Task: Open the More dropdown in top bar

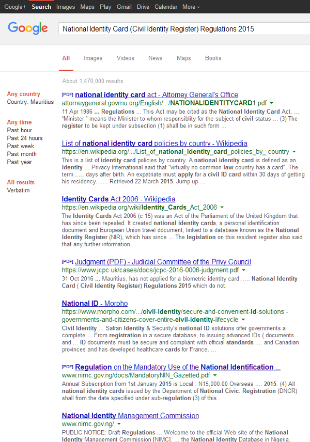Action: tap(191, 7)
